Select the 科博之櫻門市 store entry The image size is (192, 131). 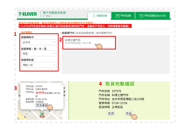pyautogui.click(x=89, y=42)
